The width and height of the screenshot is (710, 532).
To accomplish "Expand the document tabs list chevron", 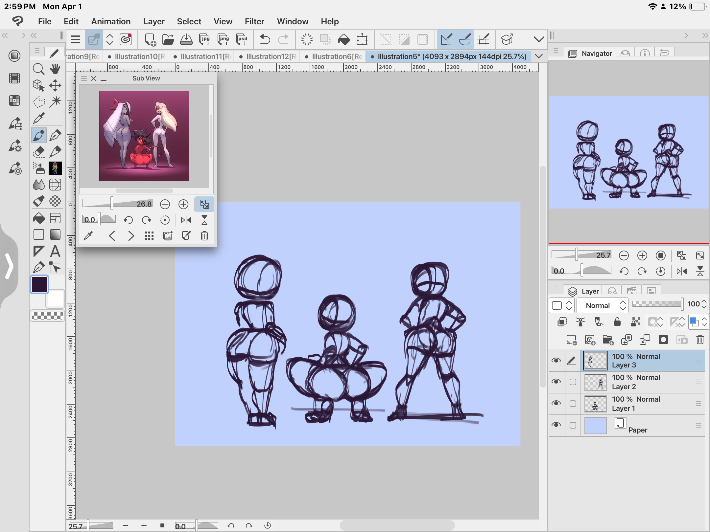I will (x=539, y=56).
